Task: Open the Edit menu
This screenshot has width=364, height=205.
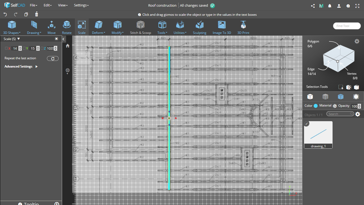Action: click(48, 5)
